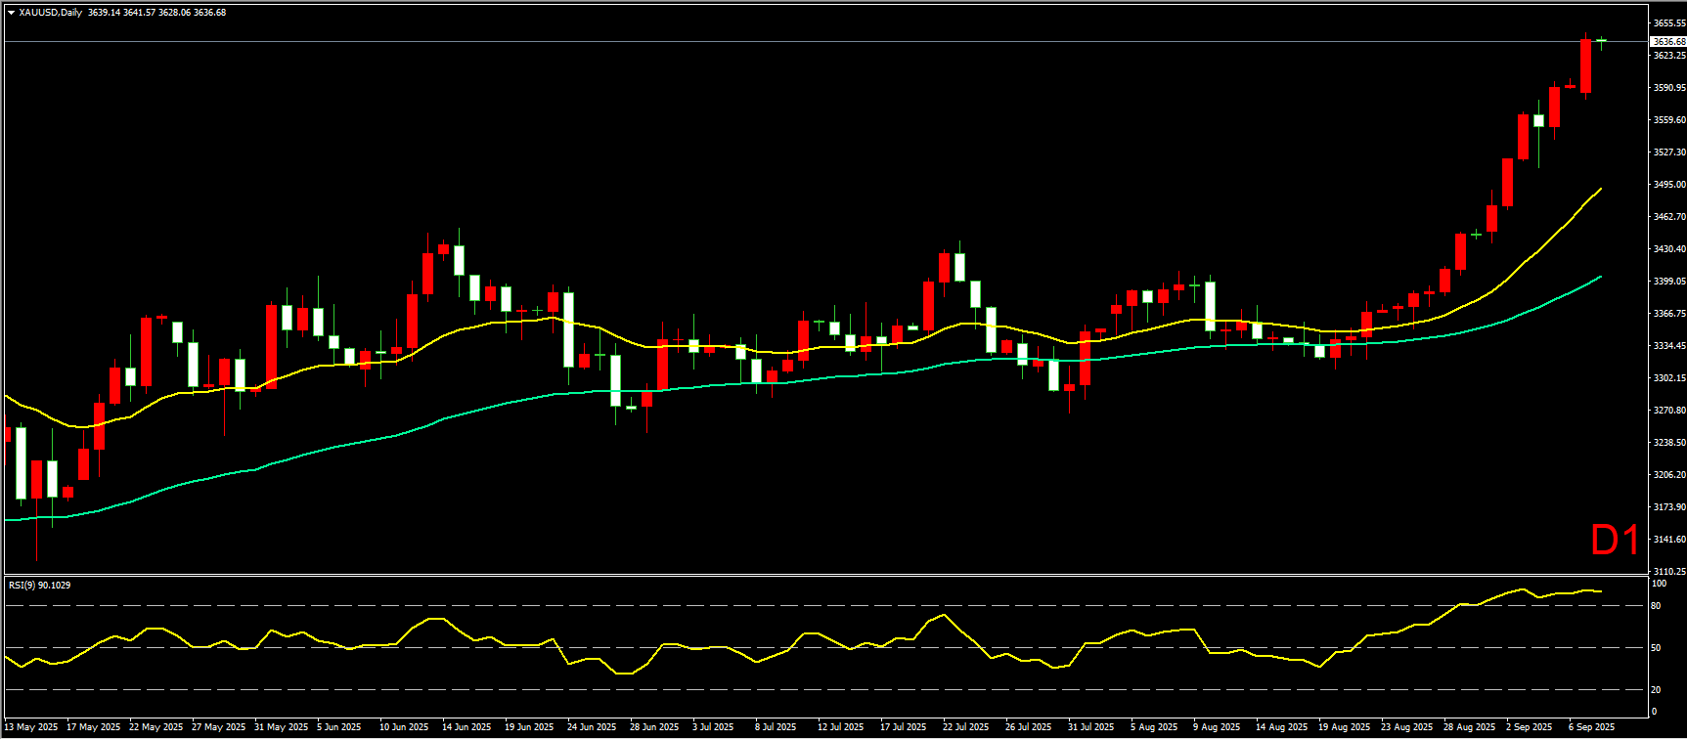Select the RSI 50 midline label
Viewport: 1687px width, 740px height.
tap(1656, 647)
